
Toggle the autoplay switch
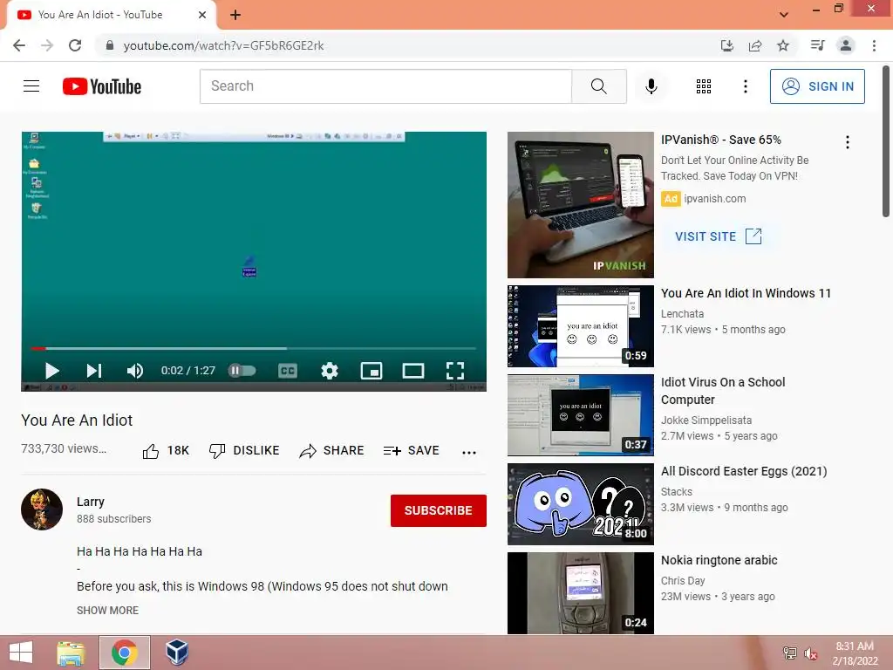(242, 371)
